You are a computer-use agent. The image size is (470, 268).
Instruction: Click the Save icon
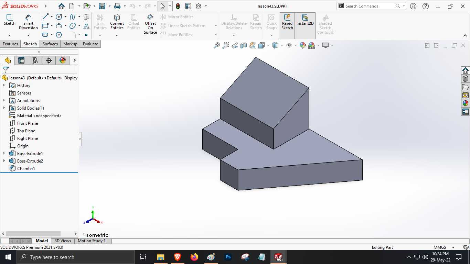102,6
